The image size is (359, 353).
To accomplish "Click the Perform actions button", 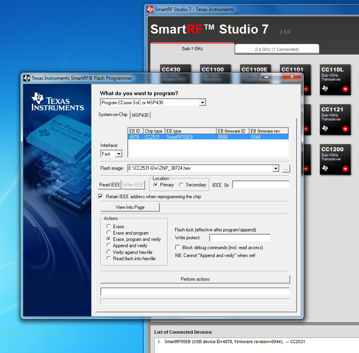I will tap(195, 279).
